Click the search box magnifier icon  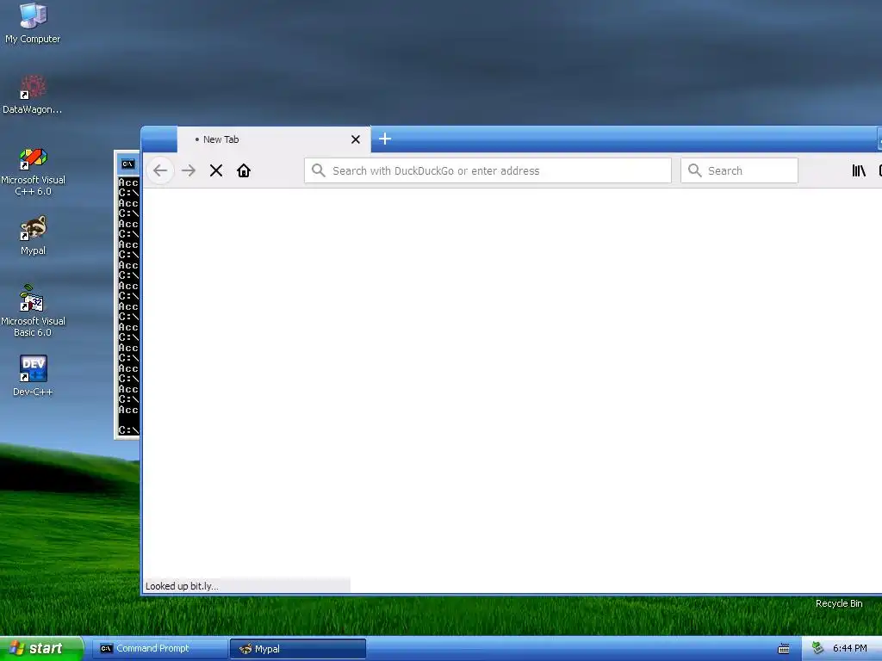695,170
